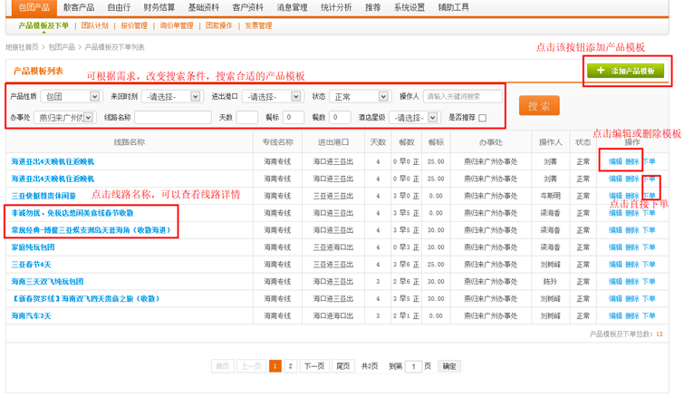The image size is (684, 397).
Task: Click the 地接社首页 breadcrumb link
Action: [x=22, y=46]
